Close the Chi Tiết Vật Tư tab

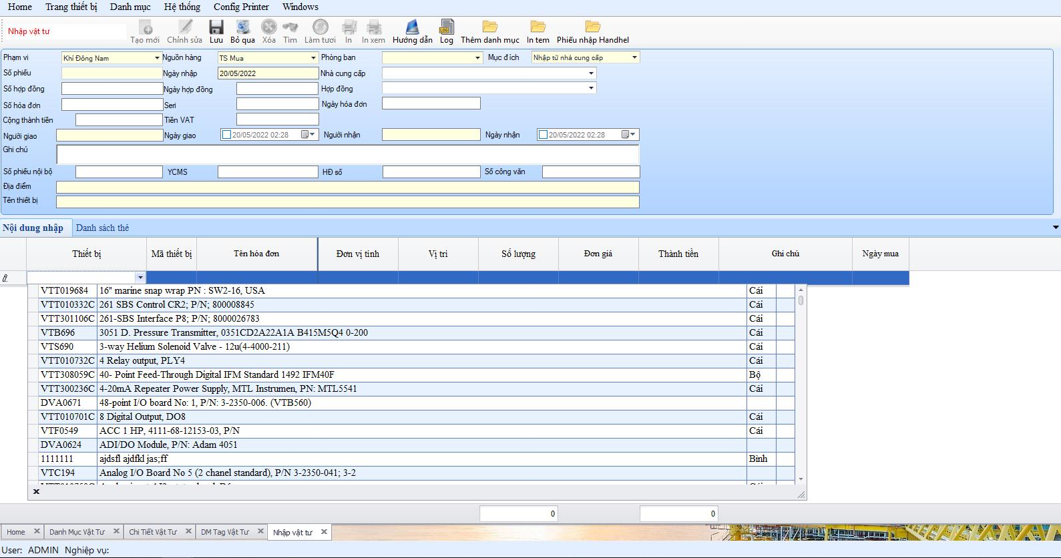pyautogui.click(x=188, y=531)
